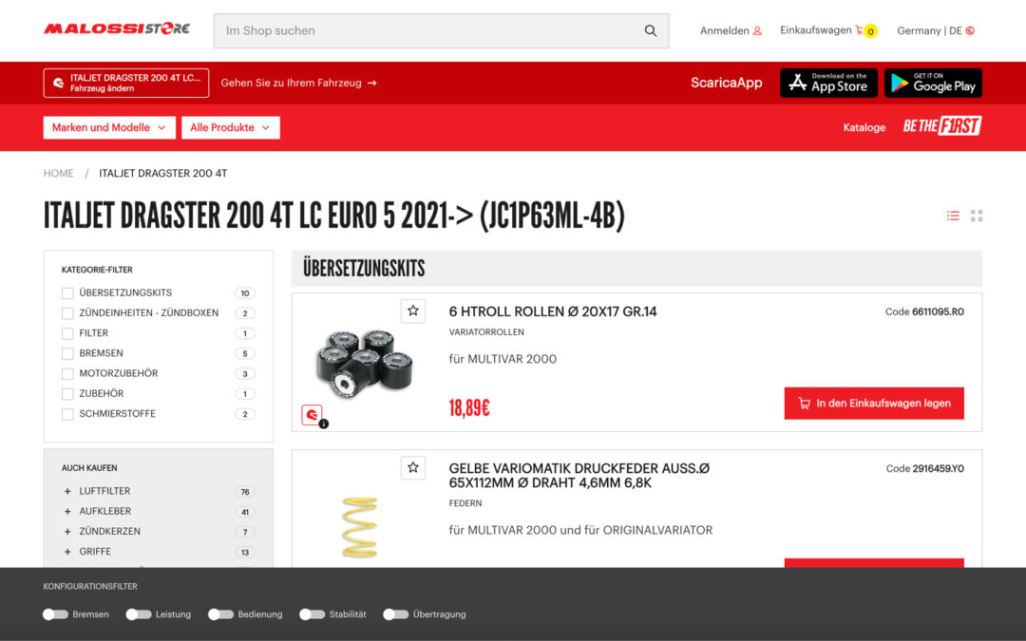
Task: Click Fahrzeug ändern vehicle button
Action: [126, 83]
